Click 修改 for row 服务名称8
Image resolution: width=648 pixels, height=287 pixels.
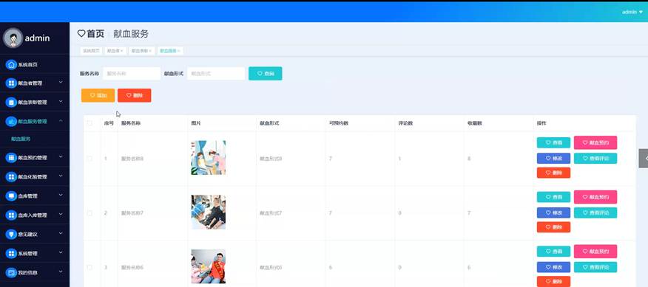pos(553,159)
